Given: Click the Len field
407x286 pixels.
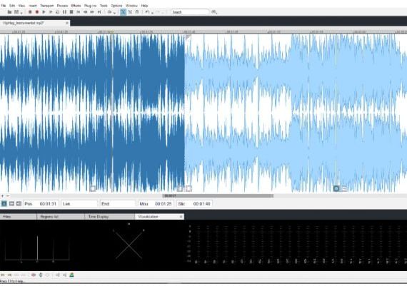Looking at the screenshot, I should coord(79,203).
